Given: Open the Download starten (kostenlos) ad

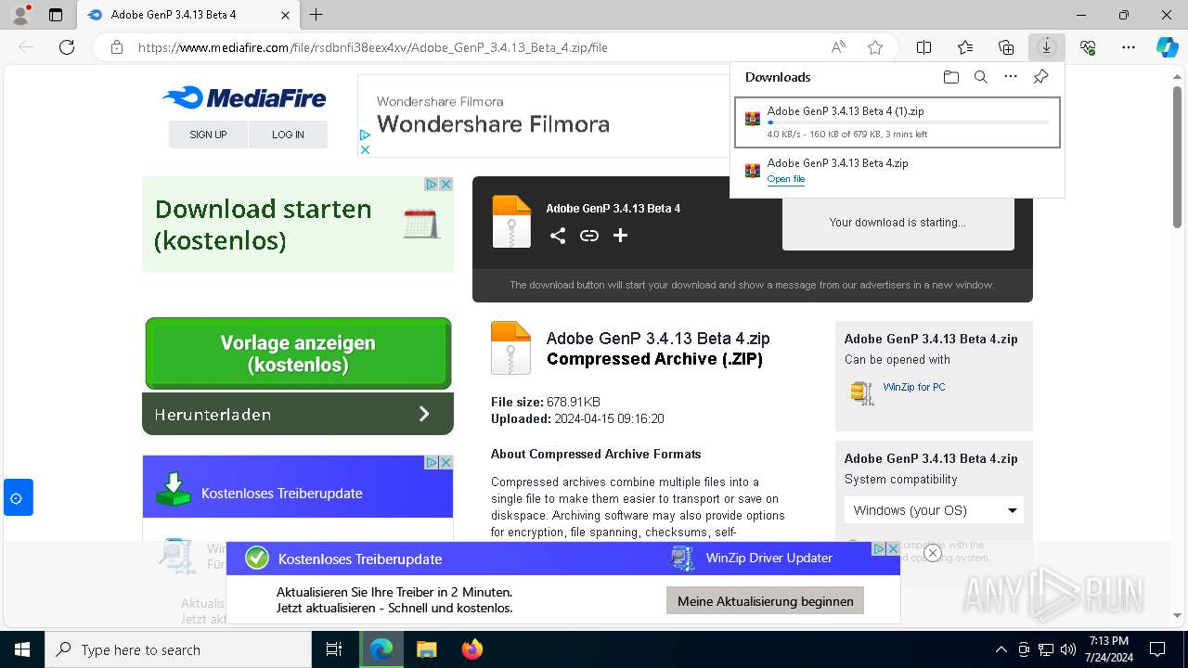Looking at the screenshot, I should tap(298, 225).
